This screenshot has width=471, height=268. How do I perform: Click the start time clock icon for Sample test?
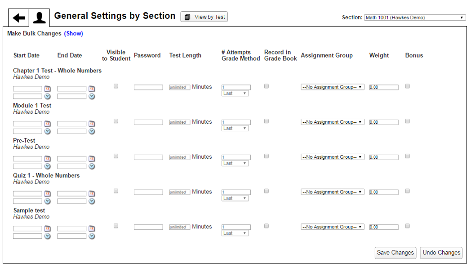[x=47, y=236]
